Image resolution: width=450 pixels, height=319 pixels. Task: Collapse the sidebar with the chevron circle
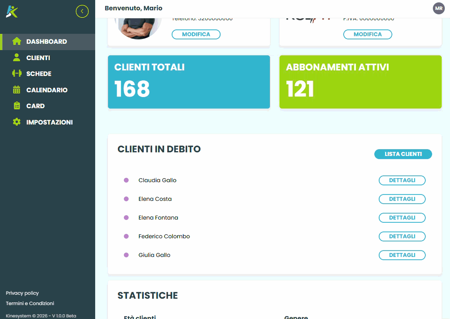click(82, 12)
